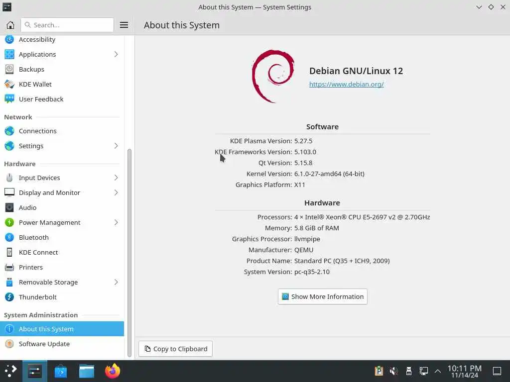Click the KDE Connect phone icon
This screenshot has width=510, height=382.
click(9, 252)
